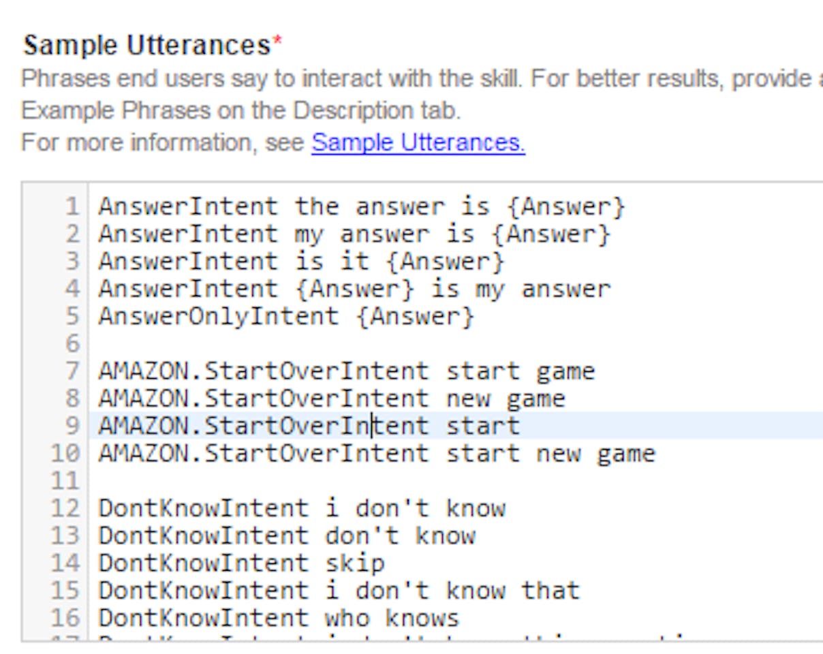Image resolution: width=823 pixels, height=654 pixels.
Task: Click line number 11 in the gutter
Action: (65, 481)
